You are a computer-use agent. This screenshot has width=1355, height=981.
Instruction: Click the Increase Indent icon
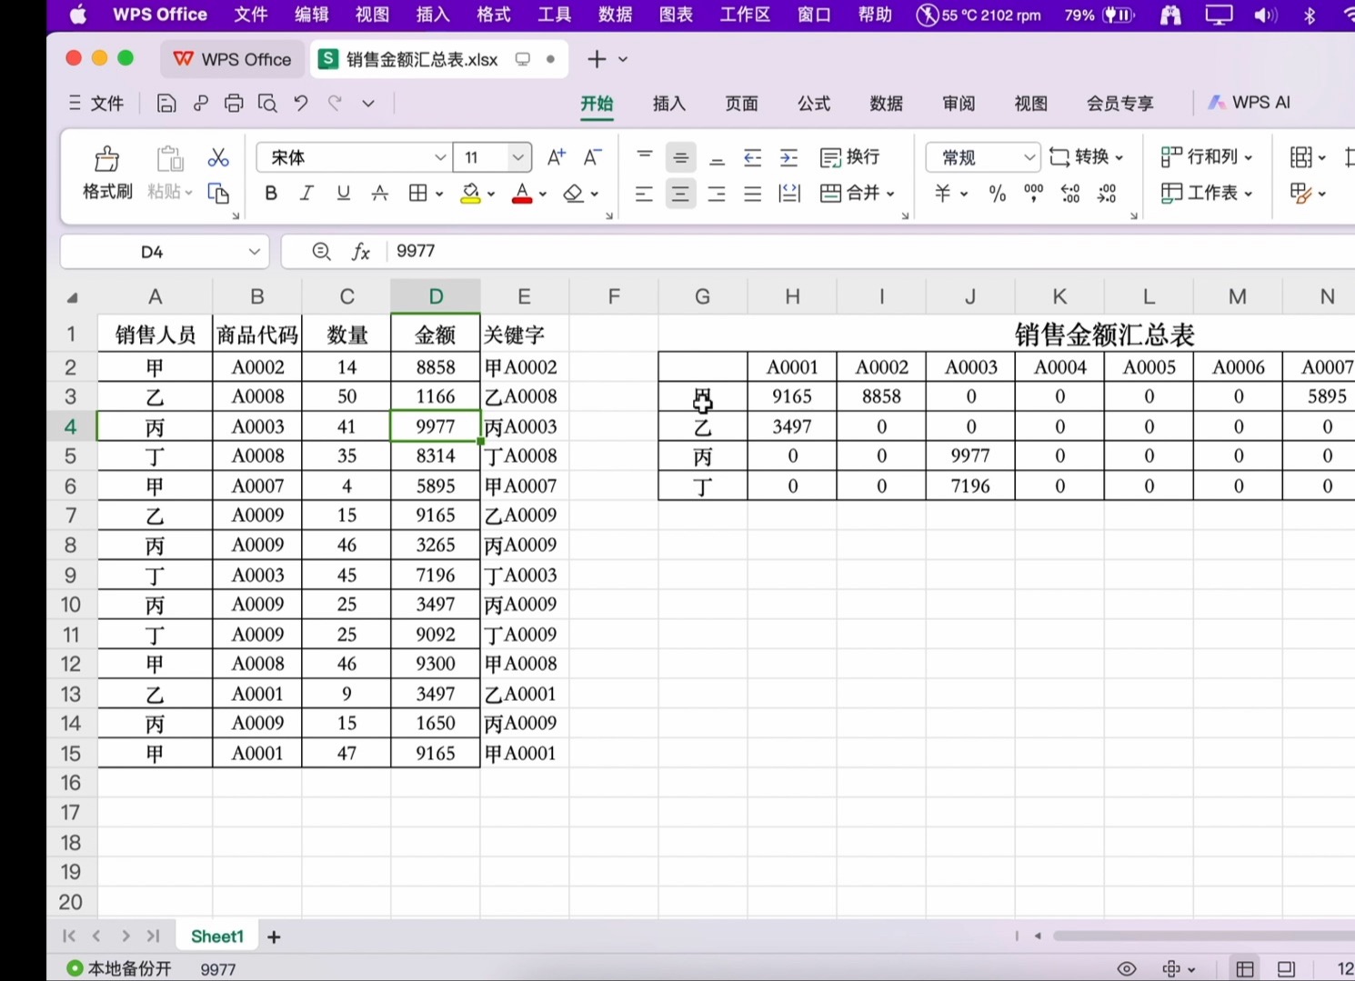(788, 157)
